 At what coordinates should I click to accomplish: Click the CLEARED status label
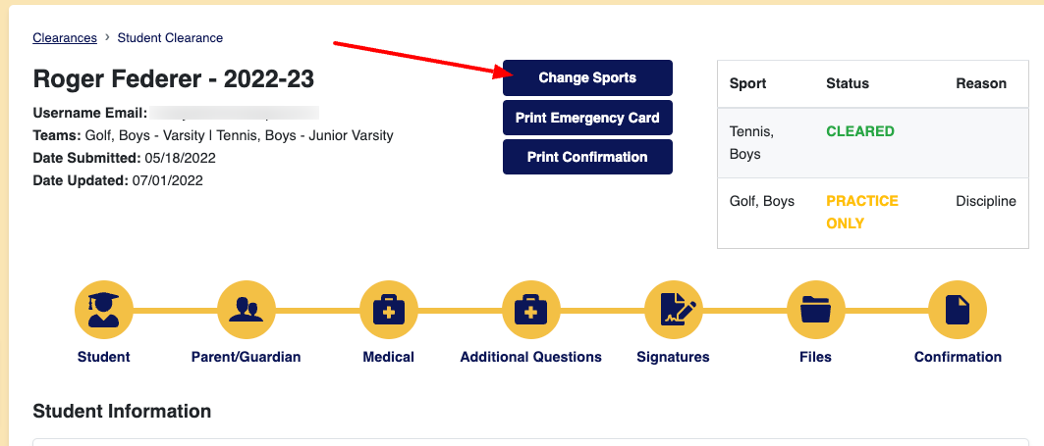pyautogui.click(x=860, y=131)
